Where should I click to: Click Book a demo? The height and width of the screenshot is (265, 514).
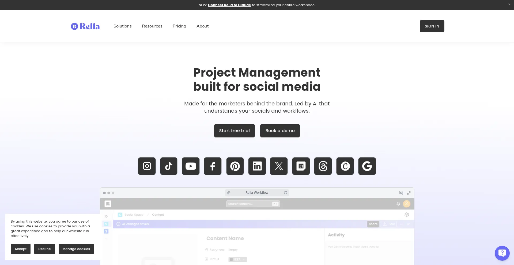tap(280, 131)
